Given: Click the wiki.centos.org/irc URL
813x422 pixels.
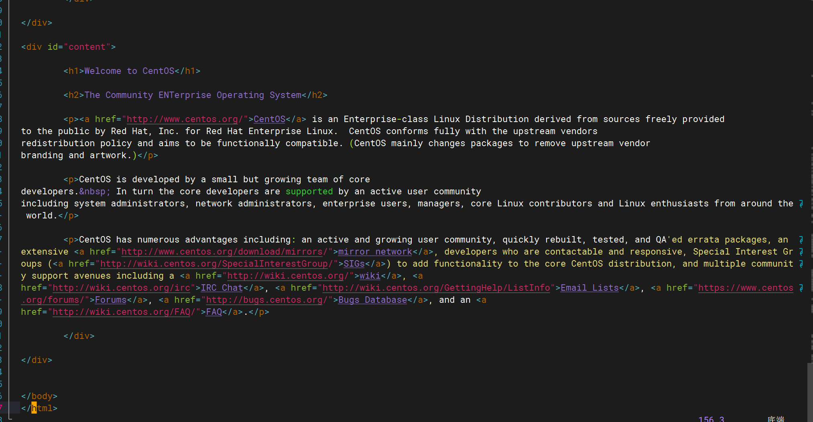Looking at the screenshot, I should (x=121, y=288).
